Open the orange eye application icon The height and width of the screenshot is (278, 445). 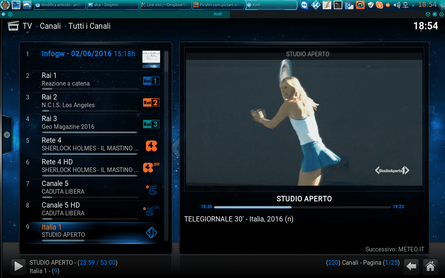360,5
